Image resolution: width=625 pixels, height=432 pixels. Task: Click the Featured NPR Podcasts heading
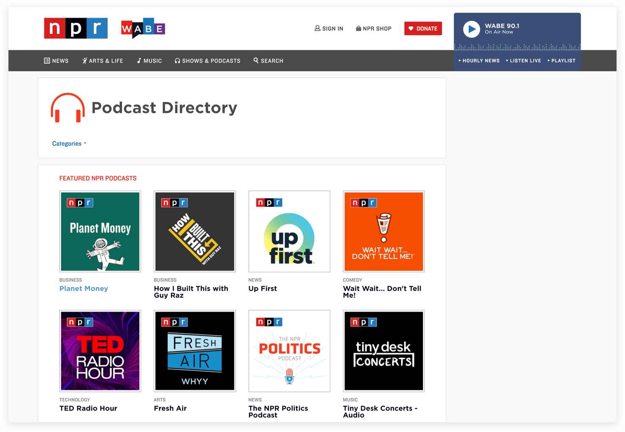[x=98, y=178]
